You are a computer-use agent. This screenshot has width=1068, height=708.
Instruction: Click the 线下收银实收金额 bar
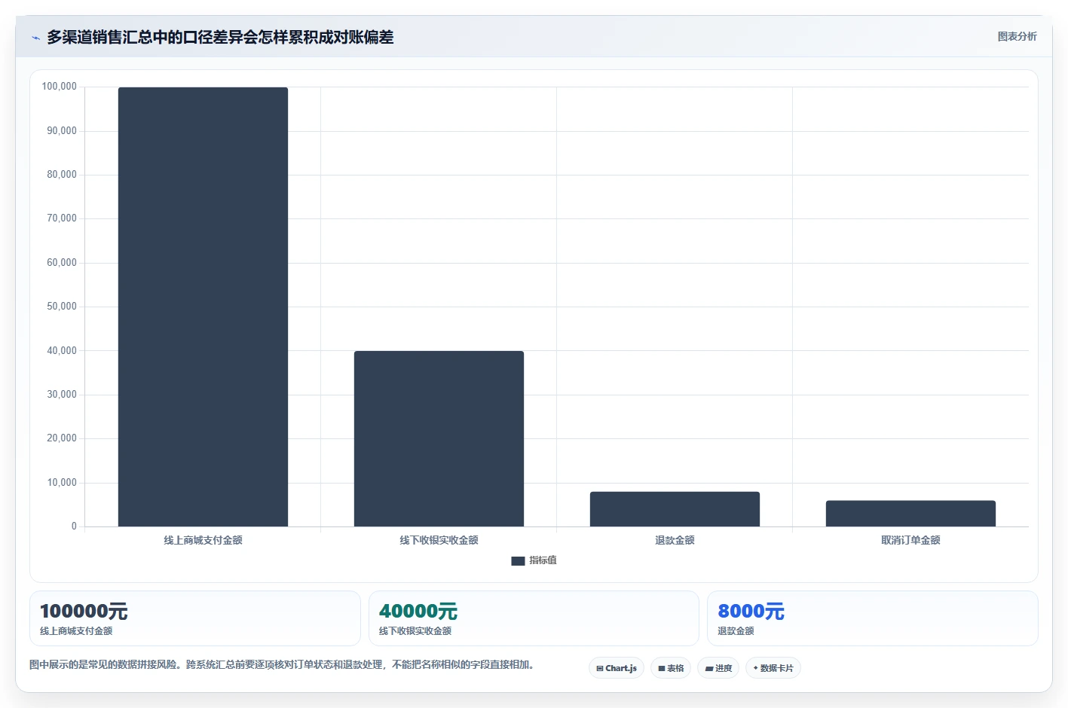point(439,438)
